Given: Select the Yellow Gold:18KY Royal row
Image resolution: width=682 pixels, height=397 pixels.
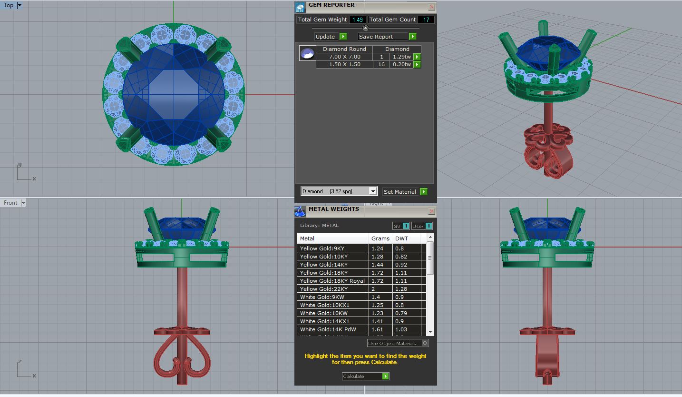Looking at the screenshot, I should tap(361, 281).
